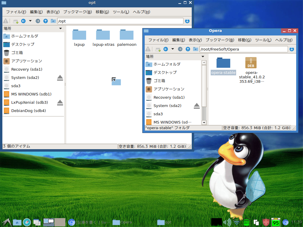This screenshot has height=227, width=303.
Task: Select ホームフォルダ in Opera window sidebar
Action: (173, 64)
